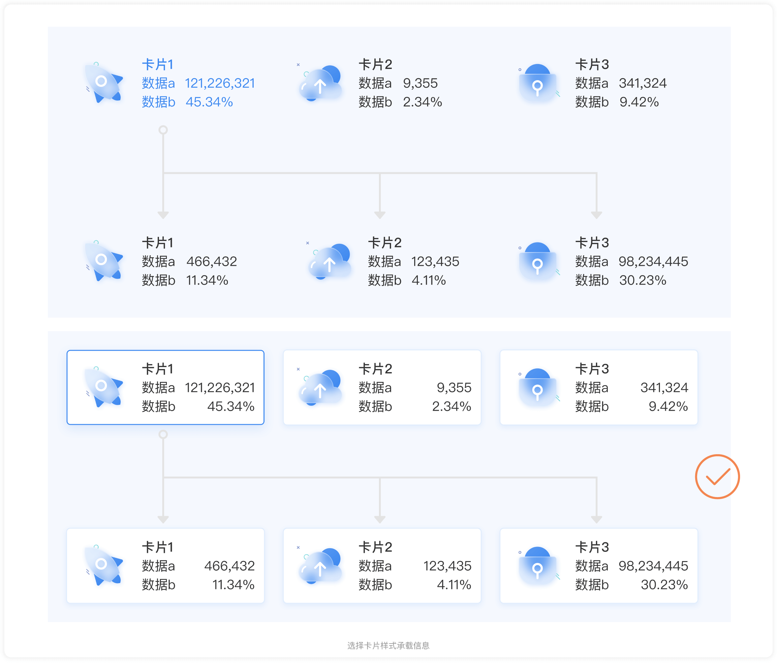Click arrowhead pointing to bordered card with 123,435

(380, 520)
